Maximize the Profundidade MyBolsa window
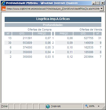The image size is (106, 110). point(98,3)
